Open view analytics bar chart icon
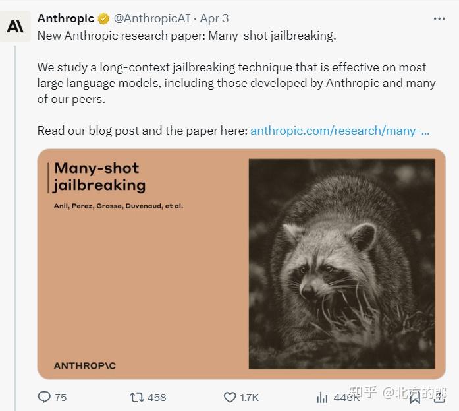Image resolution: width=459 pixels, height=411 pixels. [x=322, y=397]
